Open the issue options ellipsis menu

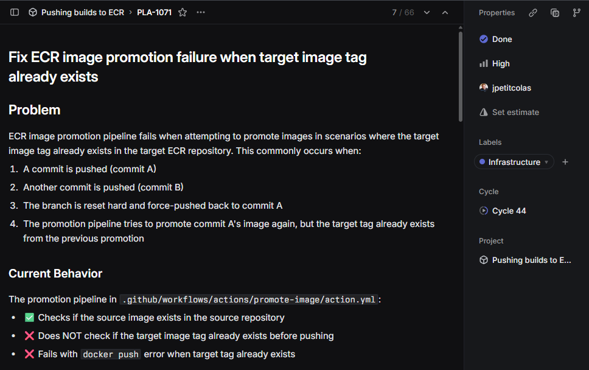click(201, 12)
